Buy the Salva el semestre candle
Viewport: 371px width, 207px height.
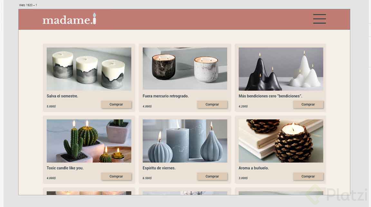click(x=116, y=104)
